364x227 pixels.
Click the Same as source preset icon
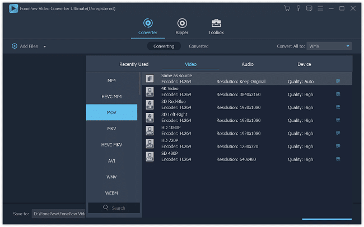coord(150,79)
